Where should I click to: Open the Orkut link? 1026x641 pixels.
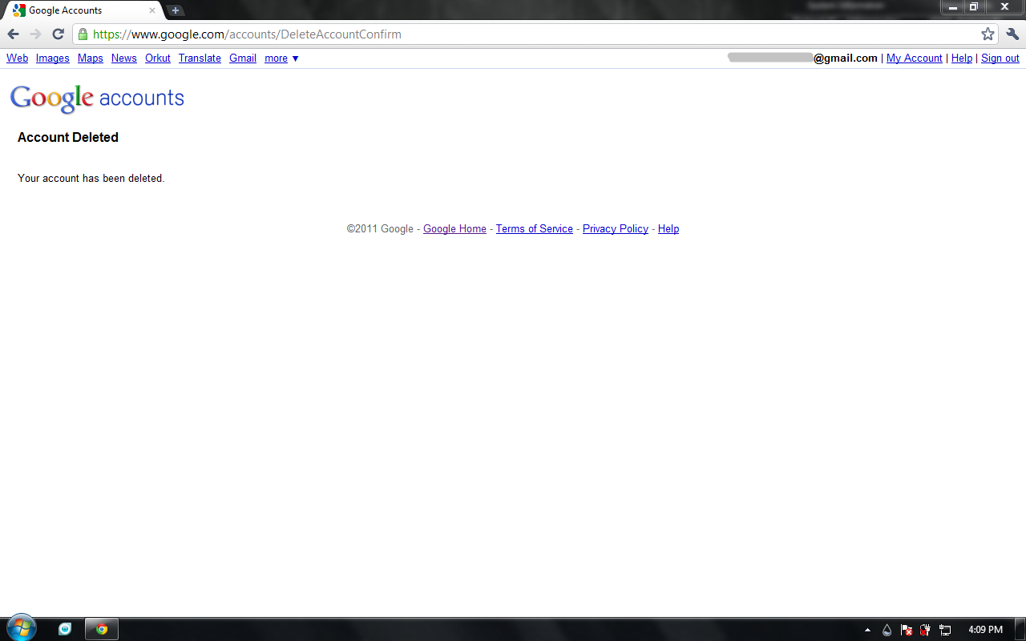click(158, 58)
